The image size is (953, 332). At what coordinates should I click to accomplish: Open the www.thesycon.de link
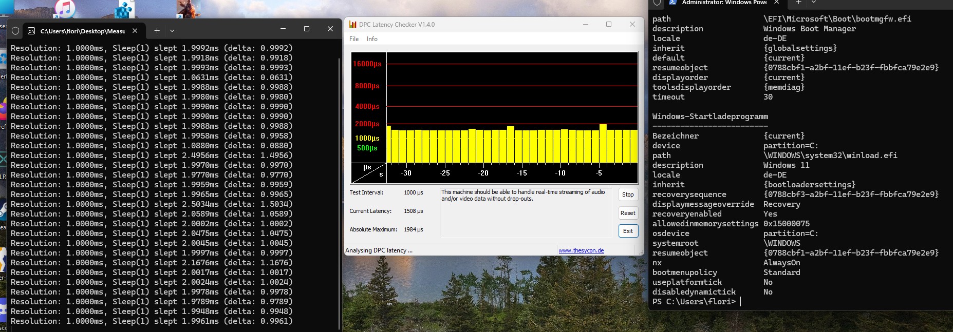pos(581,250)
